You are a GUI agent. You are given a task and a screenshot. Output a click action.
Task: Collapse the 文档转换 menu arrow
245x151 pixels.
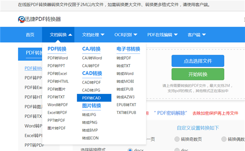tap(70, 35)
